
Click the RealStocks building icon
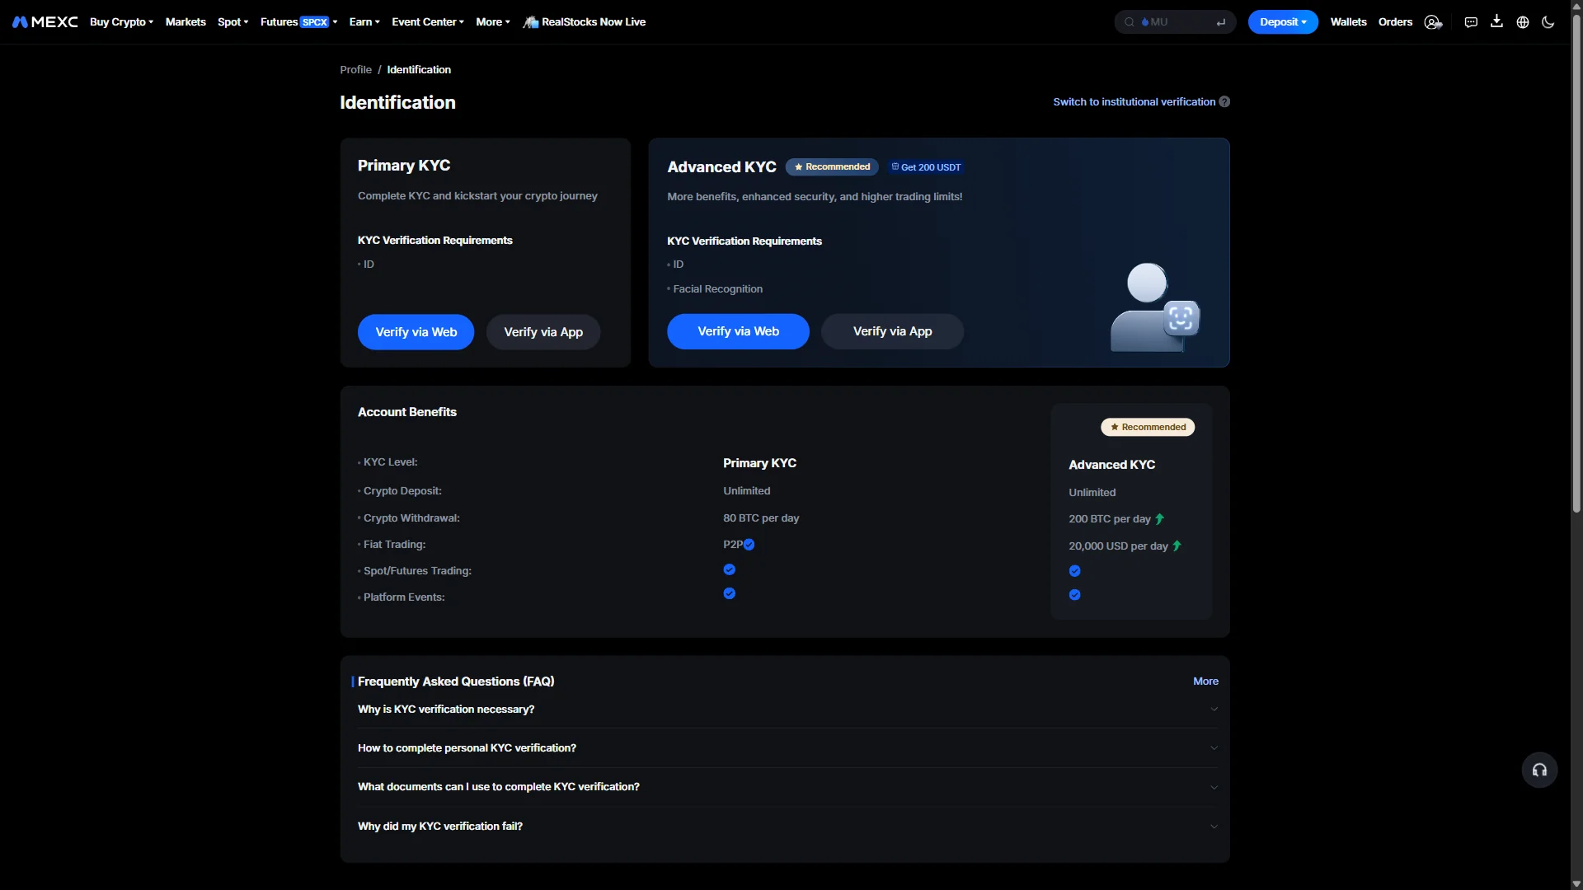(531, 22)
